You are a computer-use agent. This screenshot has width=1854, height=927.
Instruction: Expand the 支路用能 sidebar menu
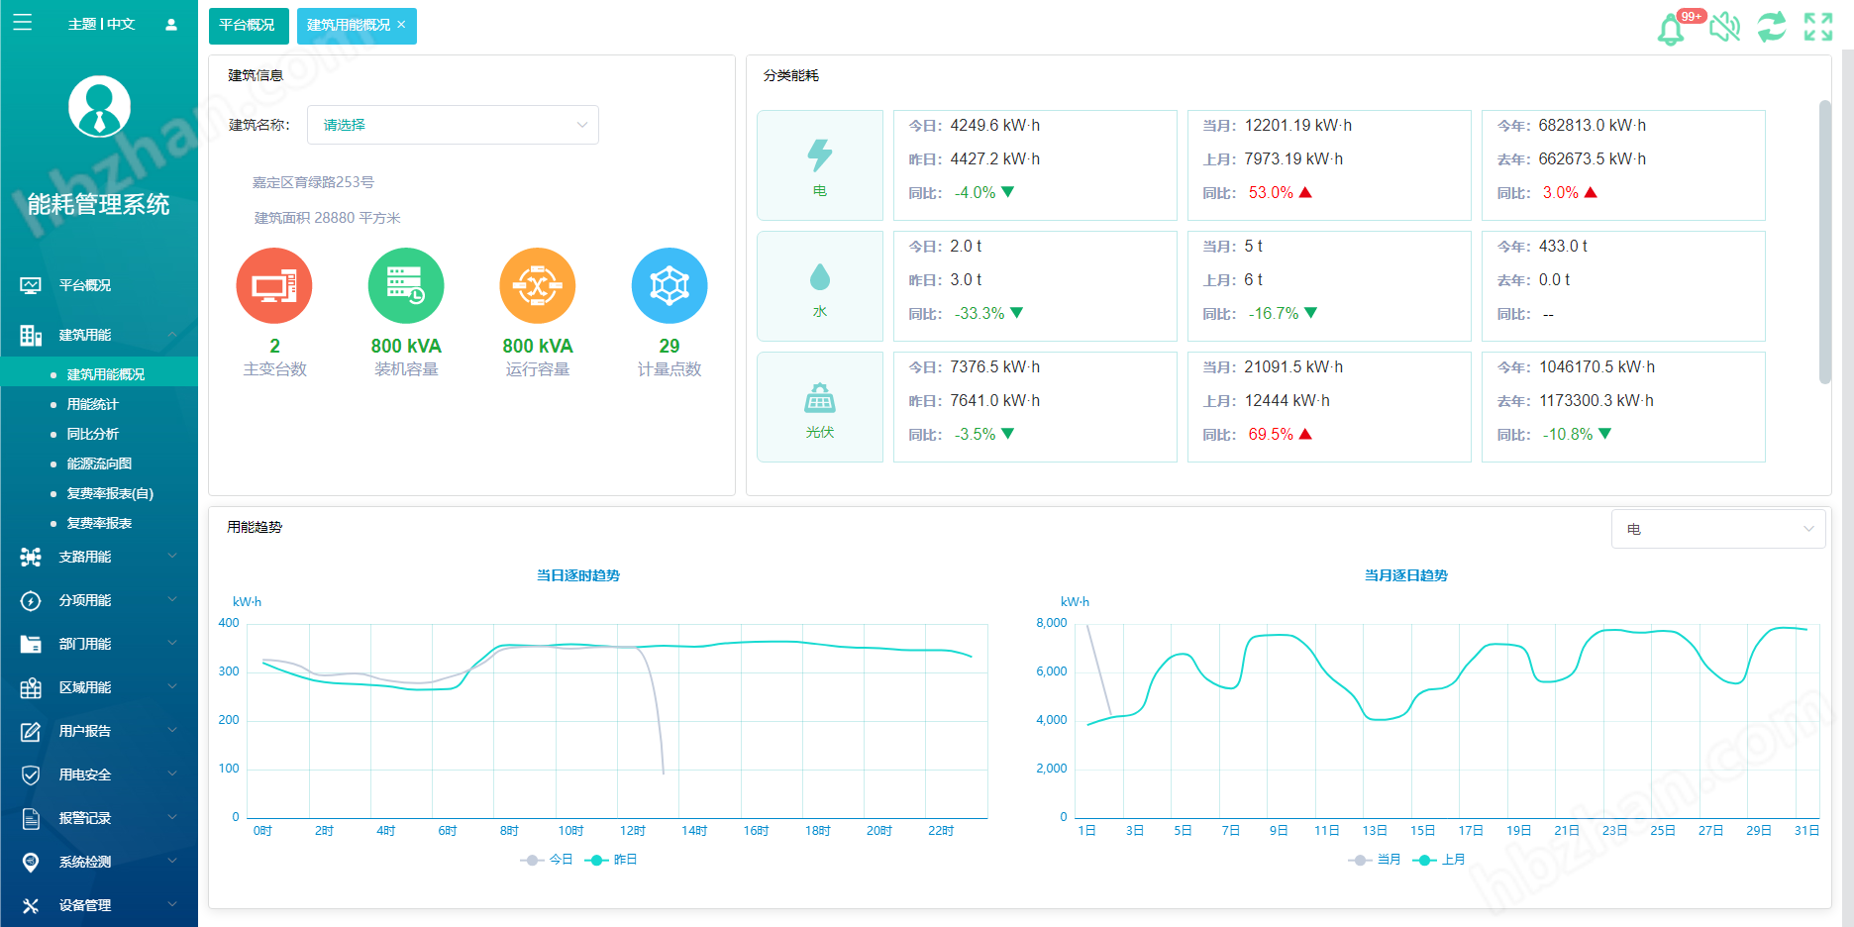tap(97, 557)
